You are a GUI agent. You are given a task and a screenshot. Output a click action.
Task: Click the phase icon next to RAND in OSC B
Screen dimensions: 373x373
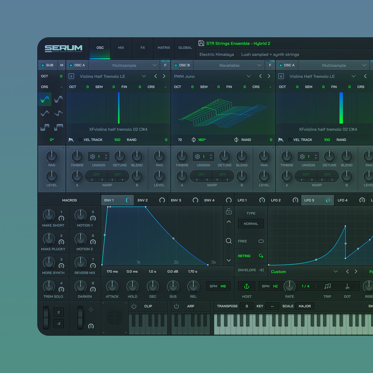click(236, 140)
